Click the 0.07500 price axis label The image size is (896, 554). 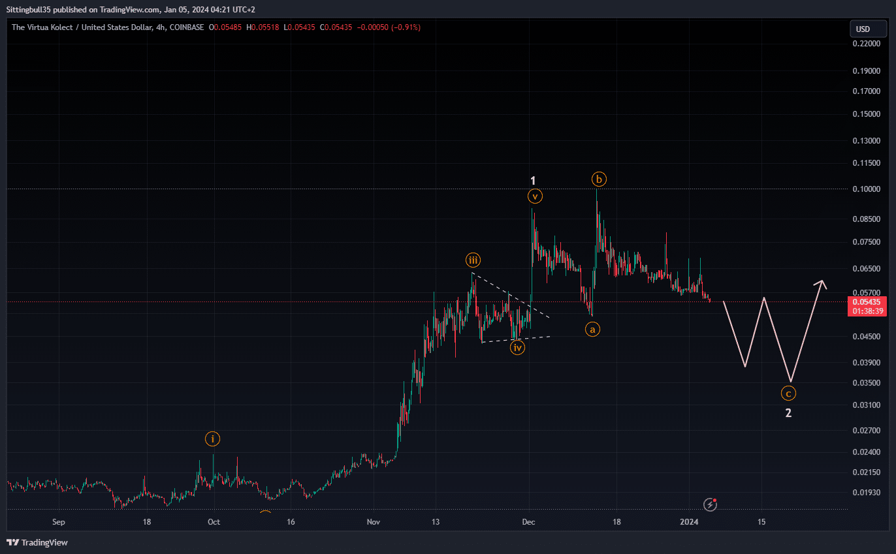click(867, 242)
